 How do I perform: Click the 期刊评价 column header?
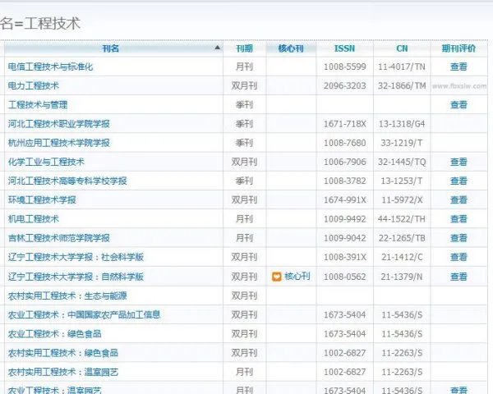click(458, 48)
